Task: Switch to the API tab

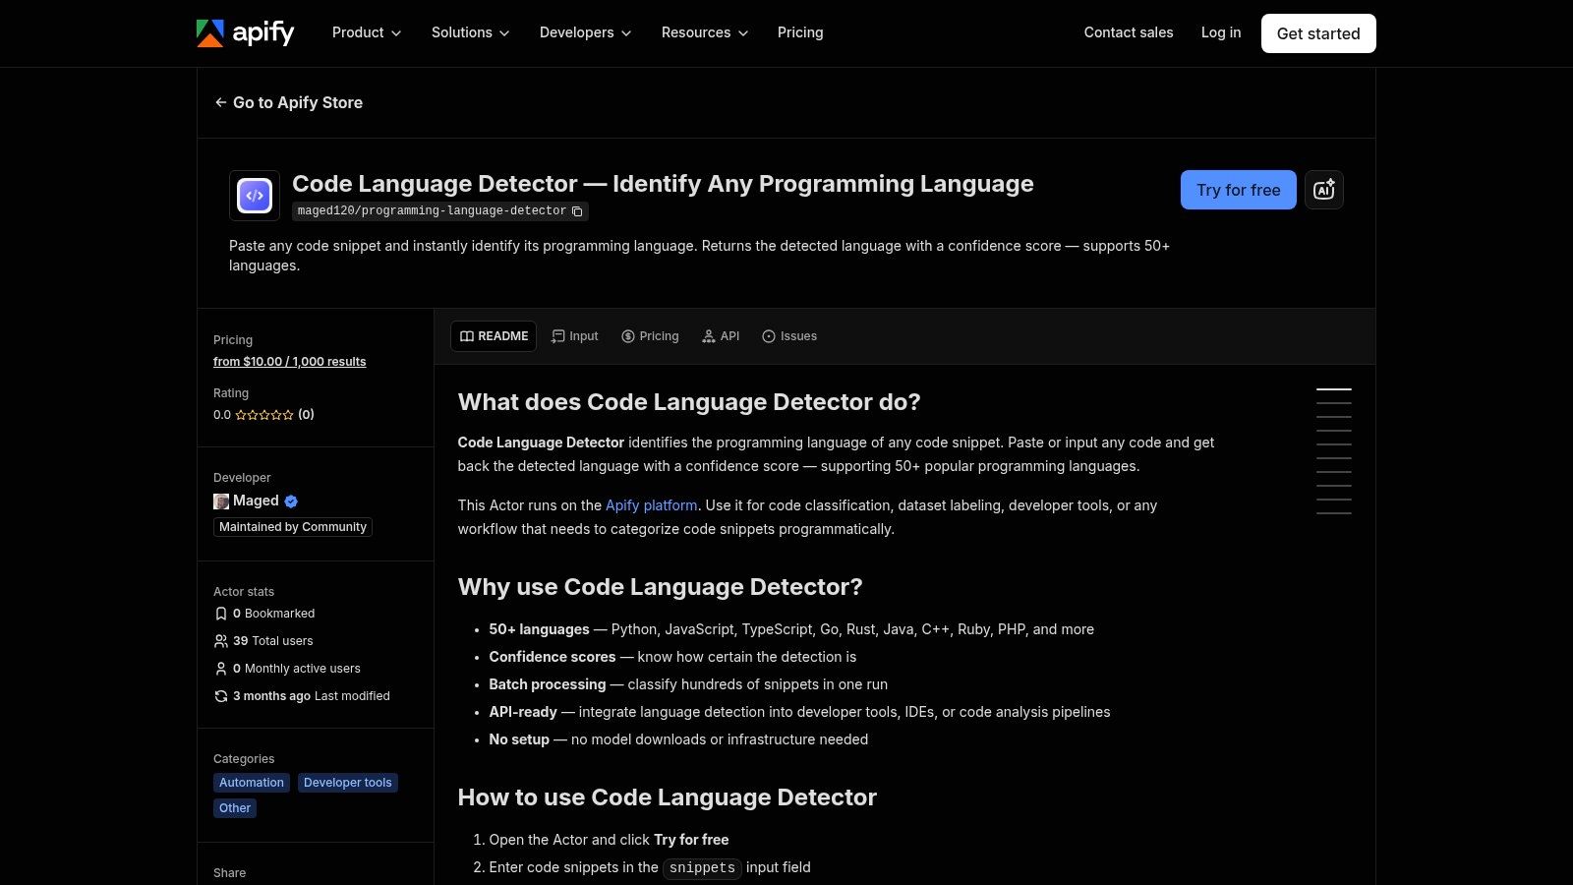Action: coord(721,336)
